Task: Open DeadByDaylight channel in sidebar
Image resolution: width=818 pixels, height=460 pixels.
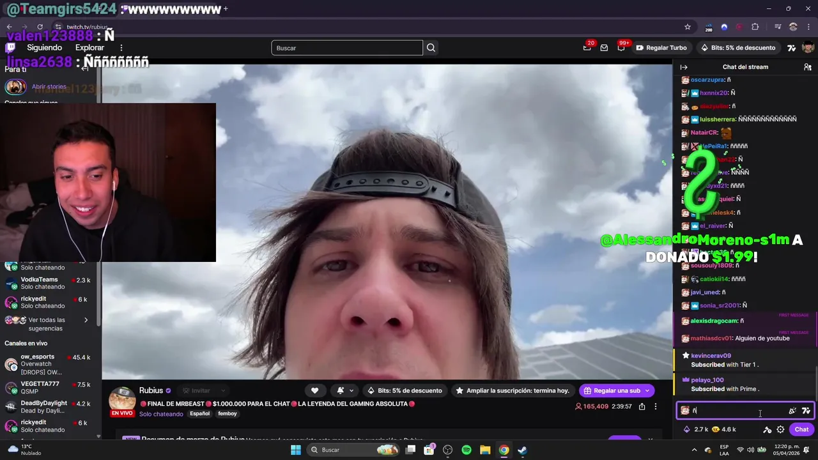Action: tap(50, 407)
